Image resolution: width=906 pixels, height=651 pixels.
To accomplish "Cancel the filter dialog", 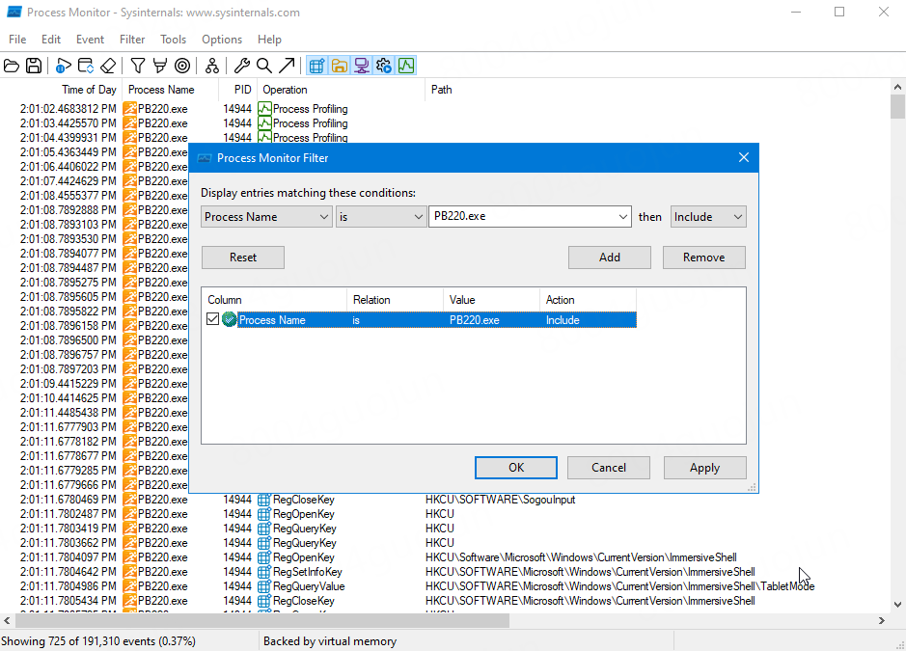I will point(609,468).
